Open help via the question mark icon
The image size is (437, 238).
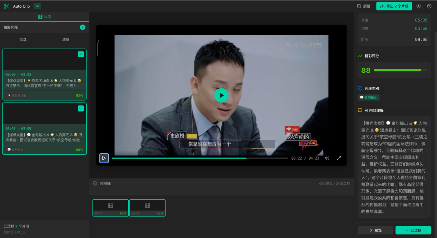430,6
